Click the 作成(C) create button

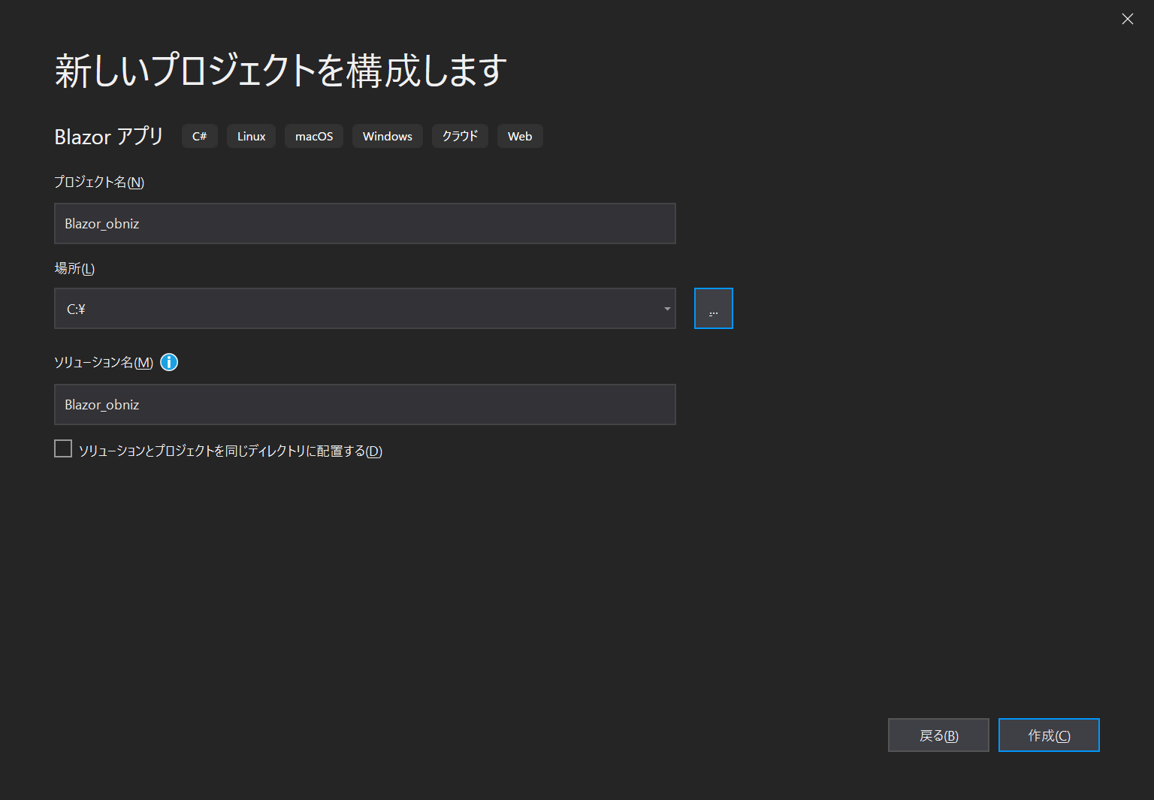tap(1049, 735)
